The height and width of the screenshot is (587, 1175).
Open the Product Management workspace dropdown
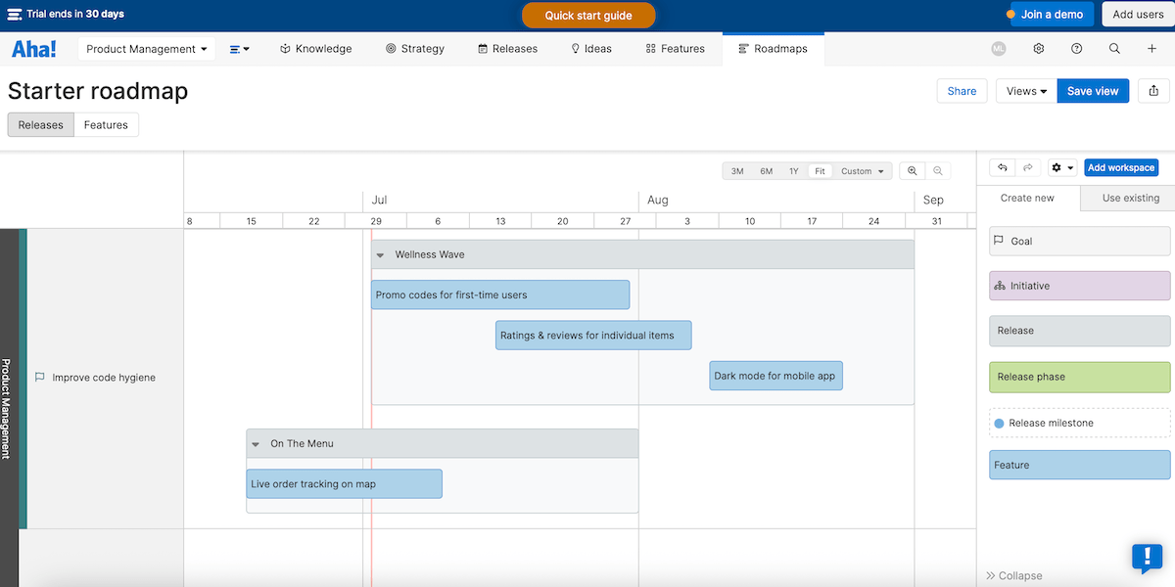(x=147, y=49)
